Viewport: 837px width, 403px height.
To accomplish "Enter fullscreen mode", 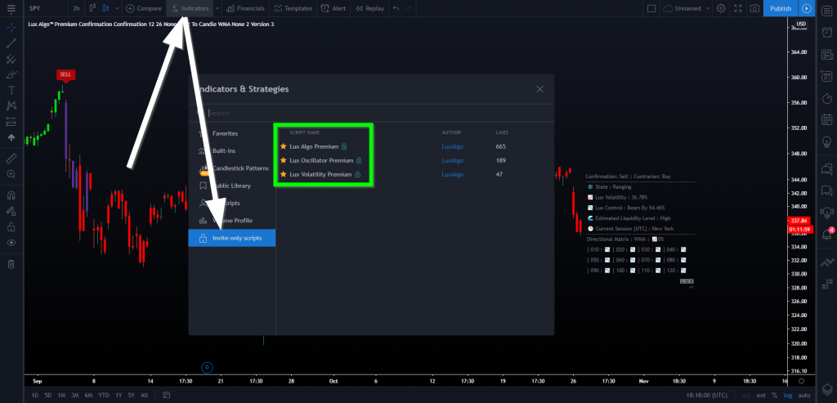I will tap(737, 8).
